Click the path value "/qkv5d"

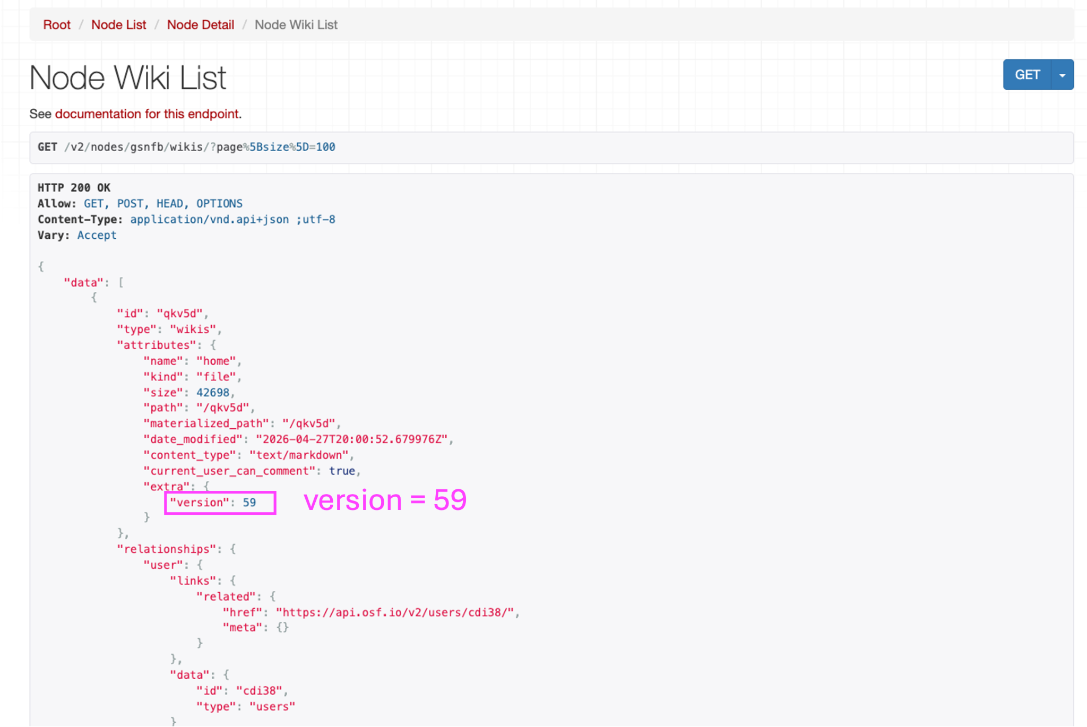point(223,408)
